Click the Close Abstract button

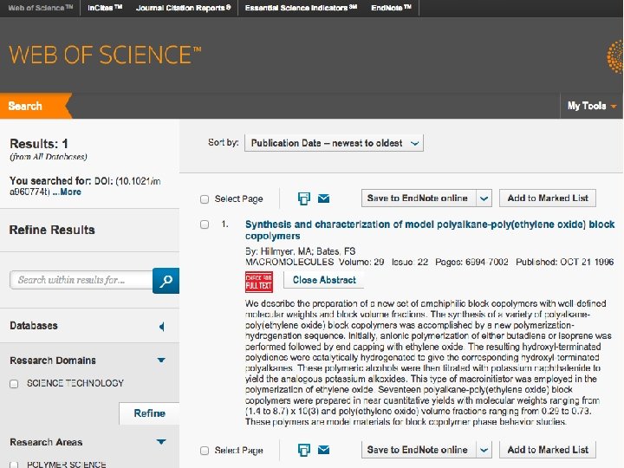[324, 280]
